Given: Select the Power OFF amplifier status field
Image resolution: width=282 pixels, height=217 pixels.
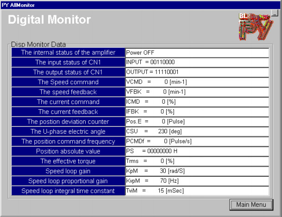Looking at the screenshot, I should pyautogui.click(x=197, y=53).
